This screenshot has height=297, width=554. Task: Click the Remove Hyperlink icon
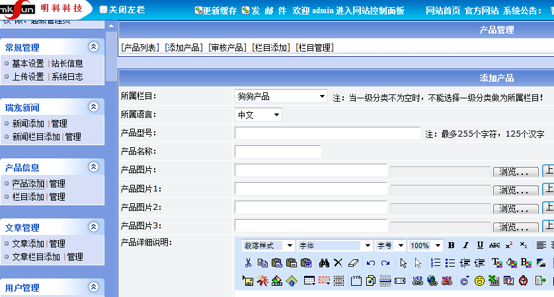447,280
